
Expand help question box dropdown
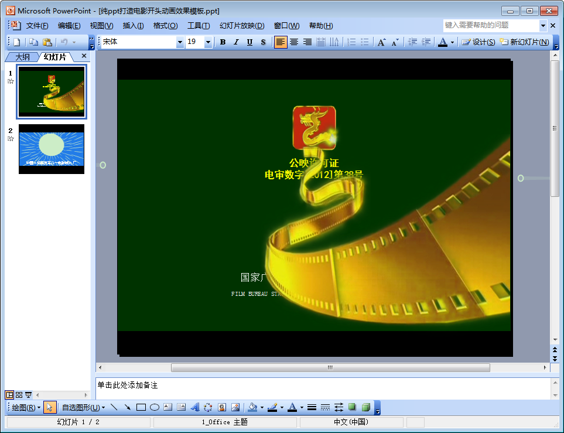[x=543, y=26]
